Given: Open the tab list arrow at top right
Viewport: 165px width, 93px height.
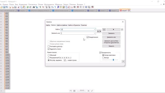Looking at the screenshot, I should (x=164, y=4).
